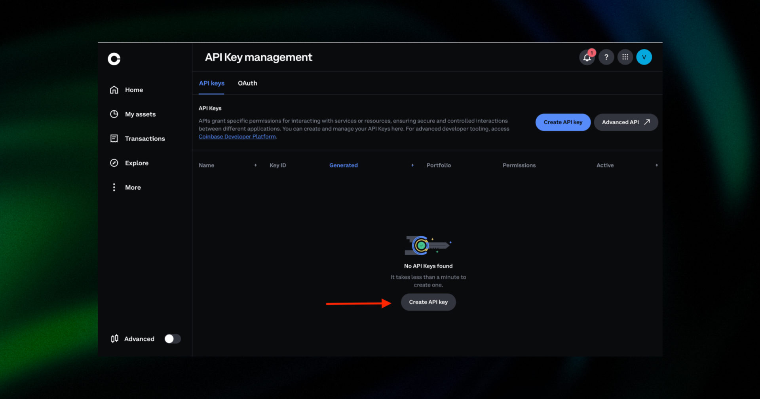Click the Coinbase logo in the sidebar
The height and width of the screenshot is (399, 760).
[114, 58]
